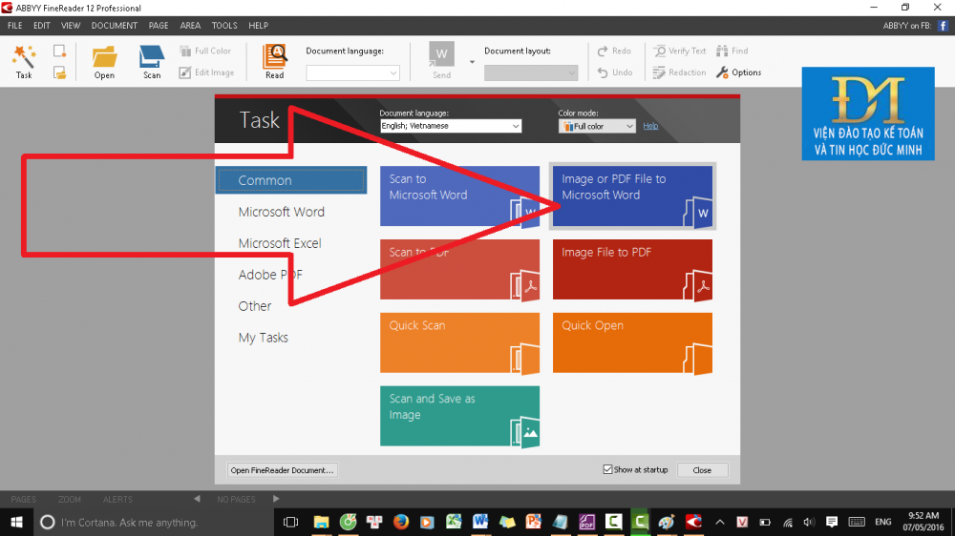This screenshot has width=955, height=536.
Task: Open the FILE menu
Action: pyautogui.click(x=14, y=26)
